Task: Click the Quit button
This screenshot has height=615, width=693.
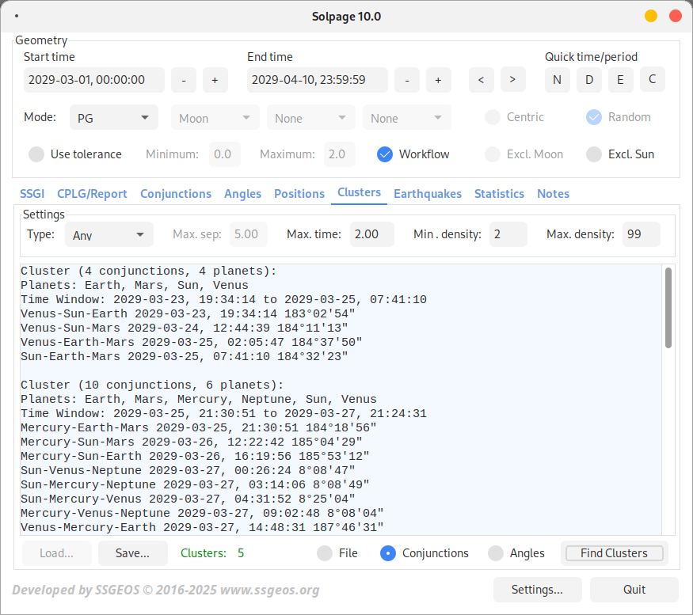Action: tap(634, 590)
